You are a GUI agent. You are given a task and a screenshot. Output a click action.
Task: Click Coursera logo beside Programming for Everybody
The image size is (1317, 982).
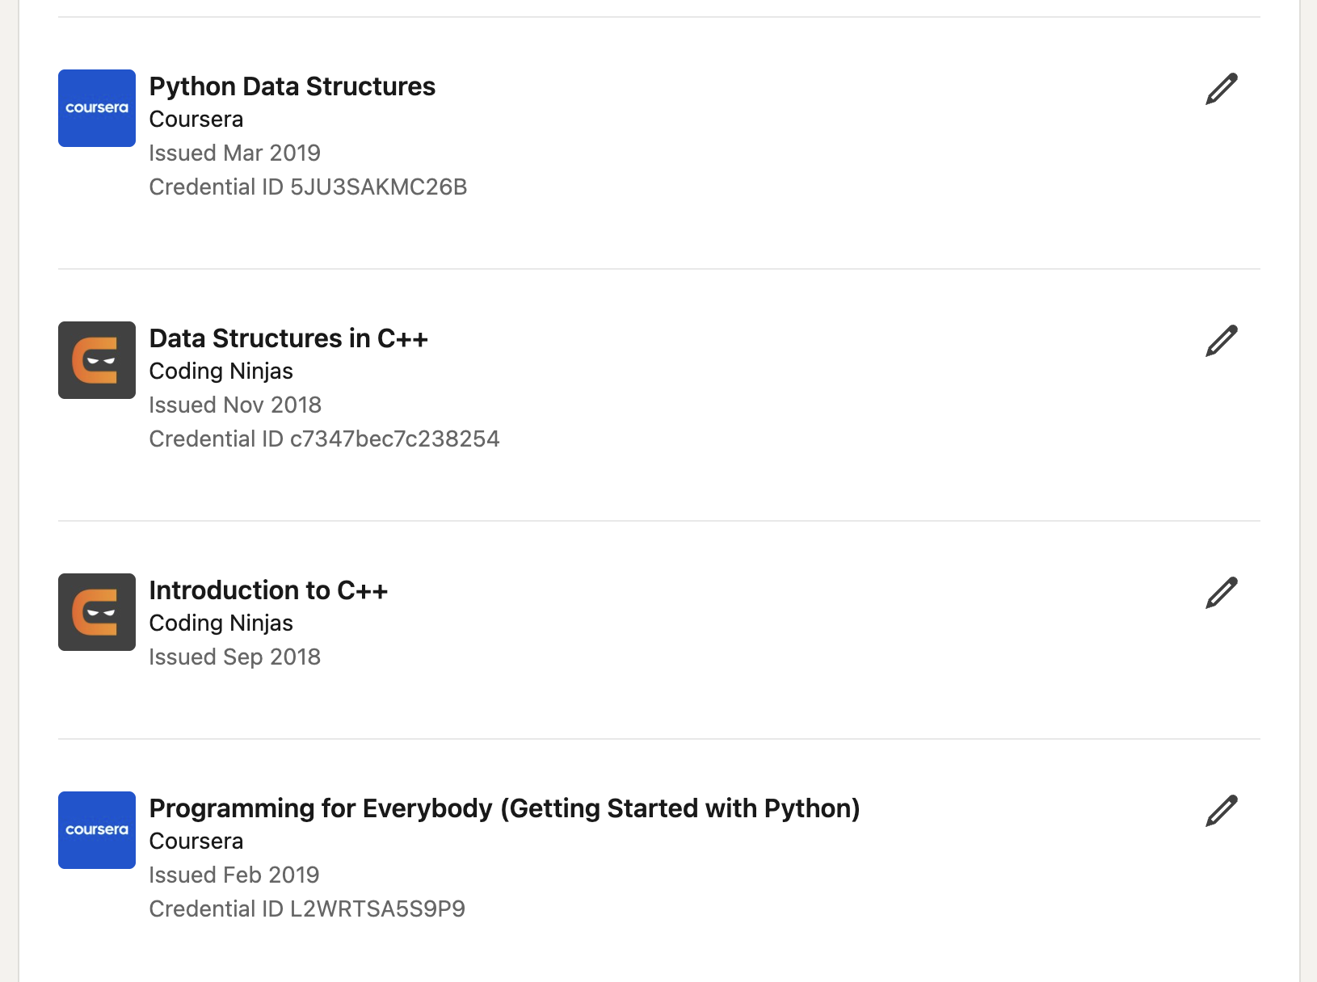pos(97,830)
